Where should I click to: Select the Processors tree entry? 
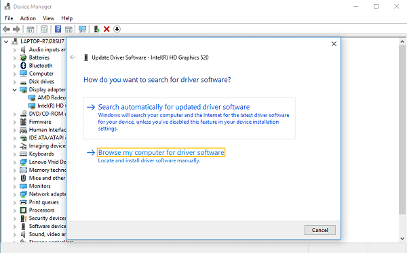tap(41, 210)
